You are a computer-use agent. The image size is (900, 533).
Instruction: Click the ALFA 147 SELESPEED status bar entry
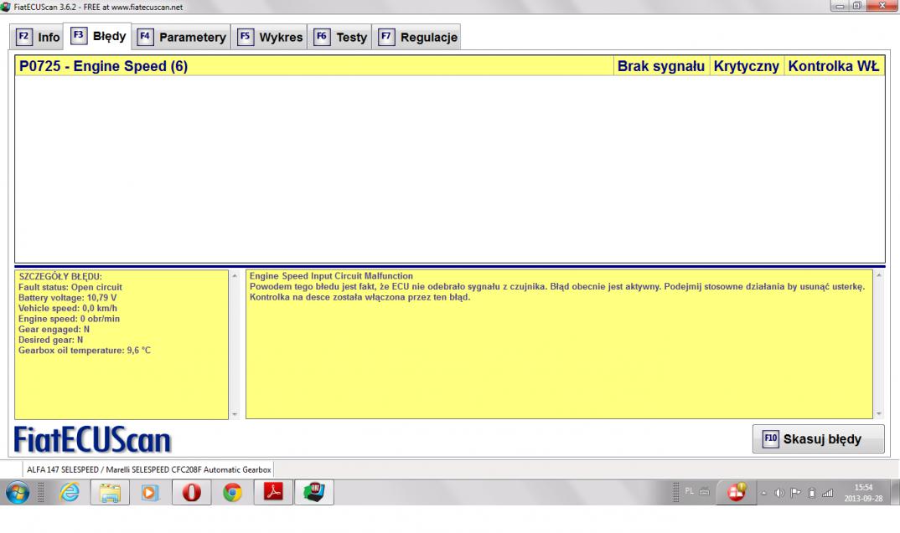click(x=148, y=469)
